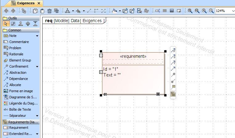Expand the Confinement dropdown arrow
The height and width of the screenshot is (138, 235).
click(37, 67)
